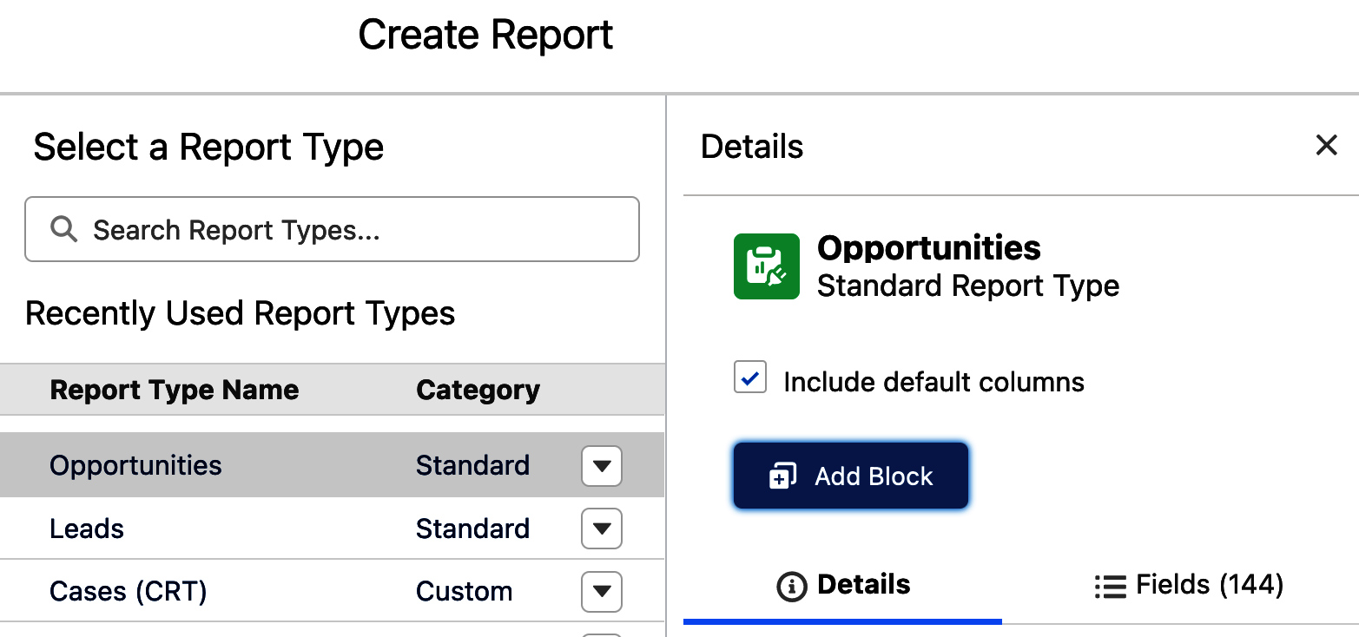Click the Select a Report Type heading
The width and height of the screenshot is (1359, 637).
click(x=208, y=148)
